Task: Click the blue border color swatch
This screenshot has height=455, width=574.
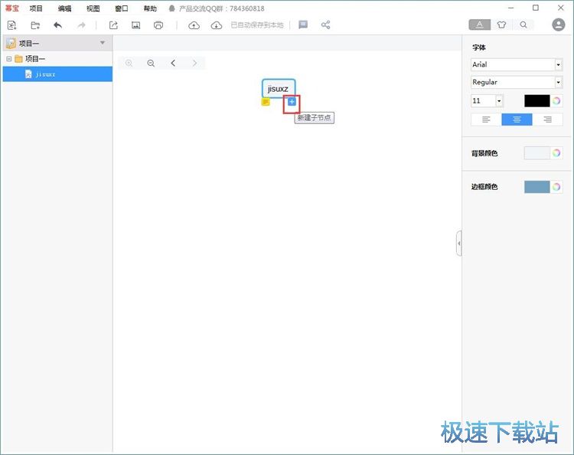Action: click(x=537, y=187)
